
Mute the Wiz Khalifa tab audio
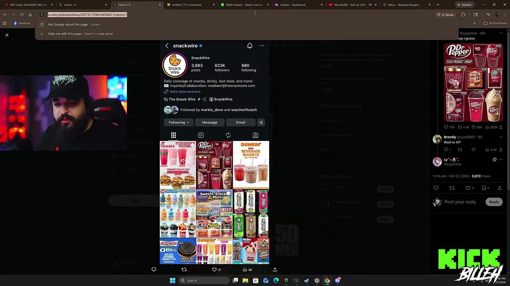click(x=370, y=5)
